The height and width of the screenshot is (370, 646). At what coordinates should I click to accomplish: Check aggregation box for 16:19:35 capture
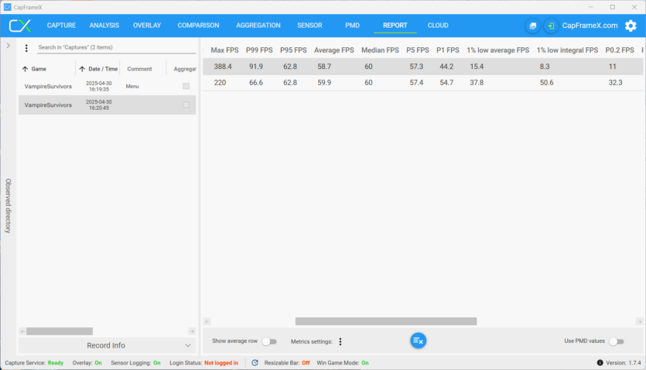(186, 86)
